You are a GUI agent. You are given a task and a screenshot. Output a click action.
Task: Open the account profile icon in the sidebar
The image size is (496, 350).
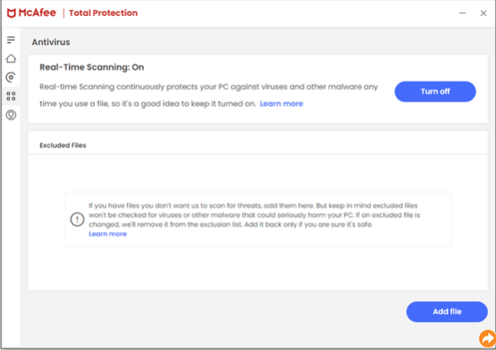point(11,115)
